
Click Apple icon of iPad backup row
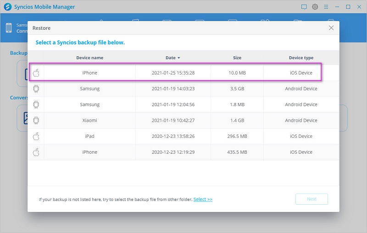[36, 136]
